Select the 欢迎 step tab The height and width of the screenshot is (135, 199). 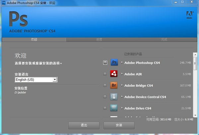(x=34, y=39)
